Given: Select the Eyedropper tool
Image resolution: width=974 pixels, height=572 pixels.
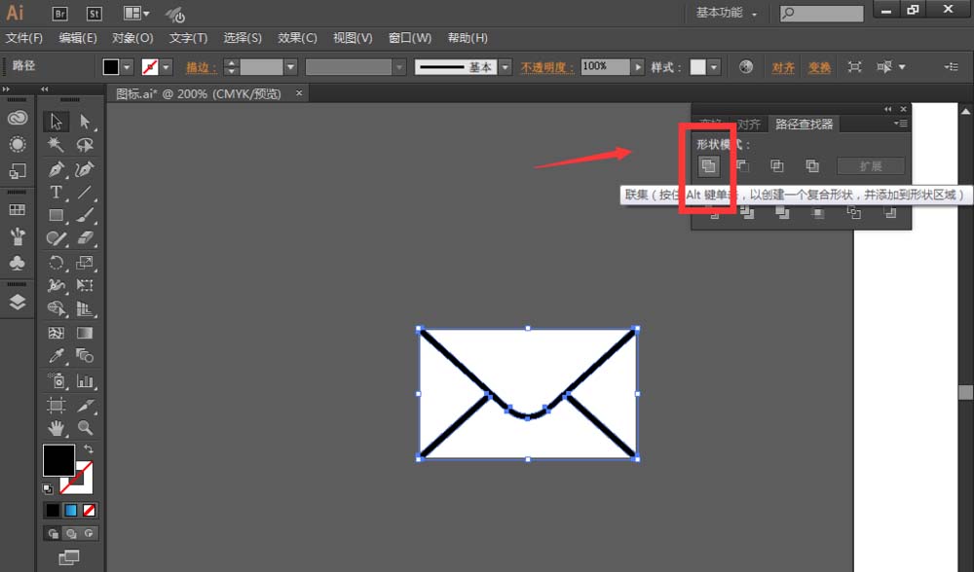Looking at the screenshot, I should [x=56, y=356].
